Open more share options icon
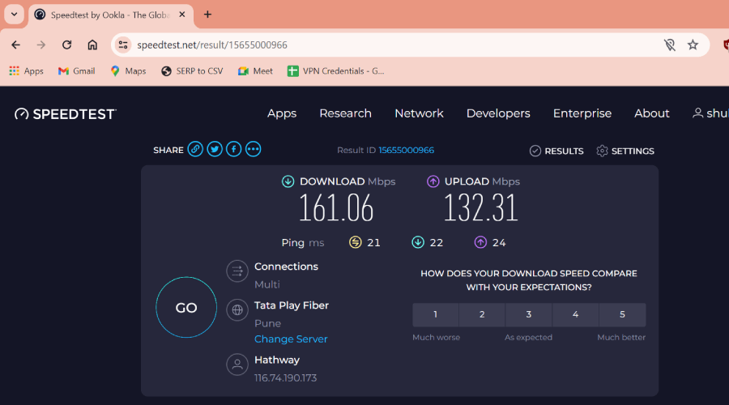 [253, 149]
